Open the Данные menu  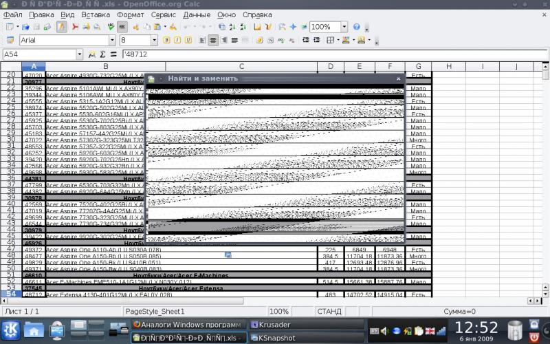[197, 14]
